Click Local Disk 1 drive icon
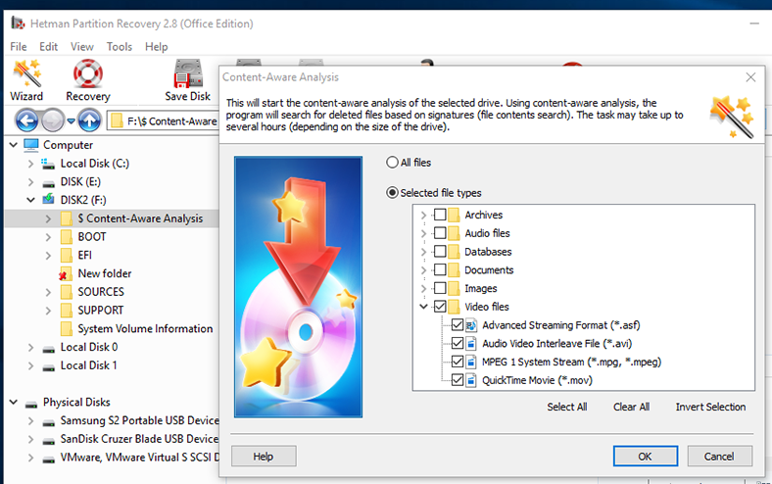Image resolution: width=772 pixels, height=484 pixels. coord(48,366)
